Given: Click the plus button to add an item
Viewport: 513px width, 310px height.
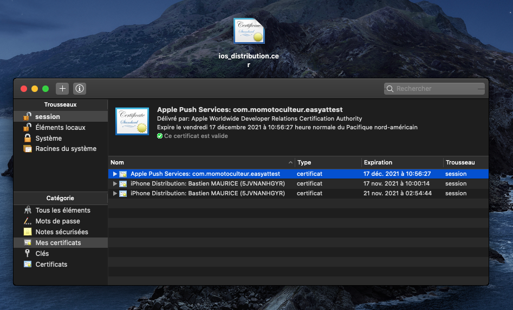Looking at the screenshot, I should tap(62, 89).
